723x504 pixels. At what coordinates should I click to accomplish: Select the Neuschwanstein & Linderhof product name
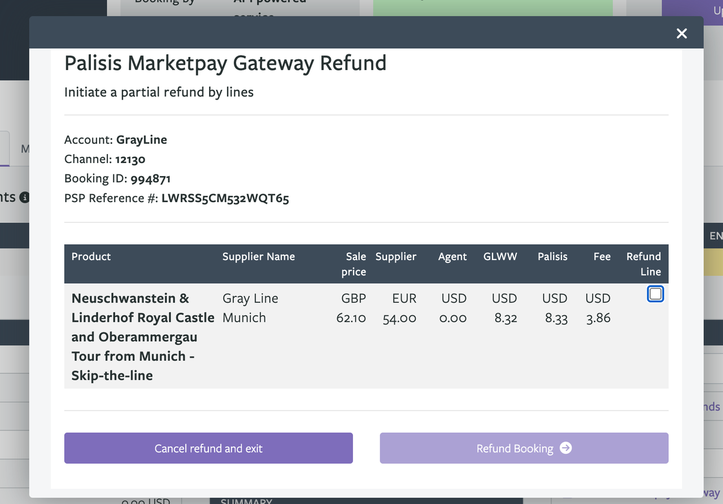143,337
